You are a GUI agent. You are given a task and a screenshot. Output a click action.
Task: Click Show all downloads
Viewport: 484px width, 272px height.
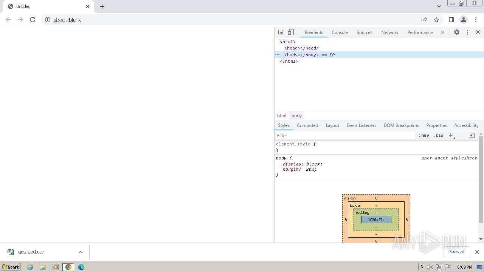click(457, 252)
